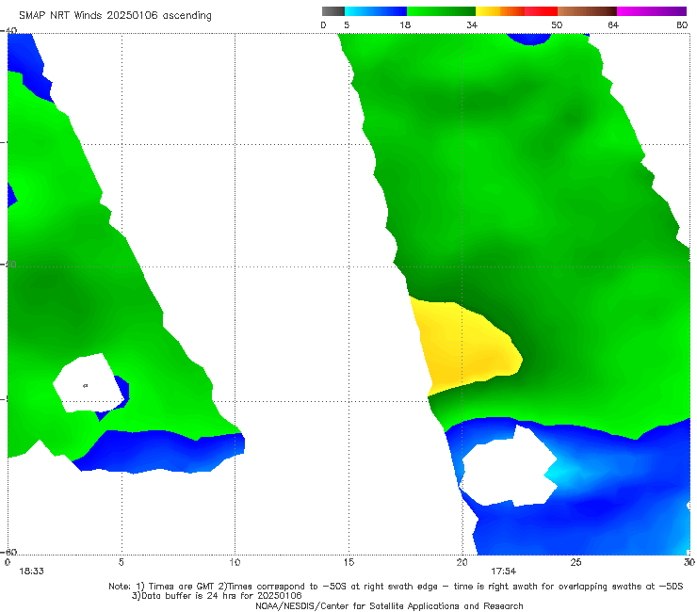Image resolution: width=697 pixels, height=612 pixels.
Task: Pick the cyan-to-blue segment of the color bar
Action: tap(376, 11)
